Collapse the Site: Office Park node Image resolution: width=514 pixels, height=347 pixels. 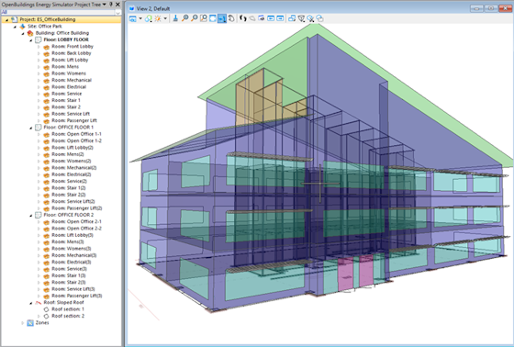point(15,27)
